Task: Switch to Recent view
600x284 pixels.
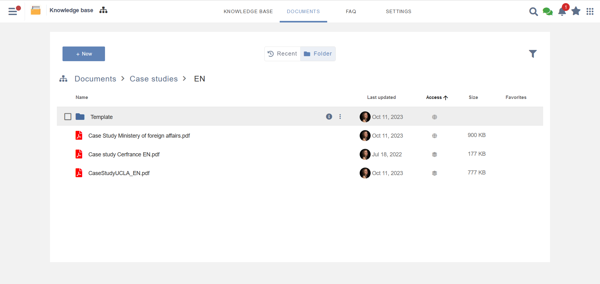Action: click(282, 54)
